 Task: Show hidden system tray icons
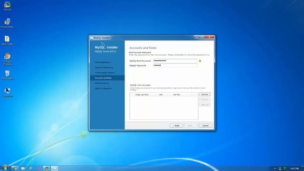275,169
